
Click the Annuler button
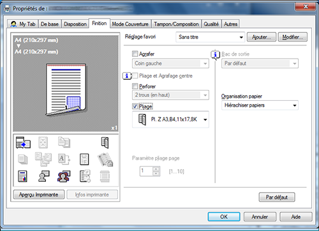pyautogui.click(x=260, y=217)
